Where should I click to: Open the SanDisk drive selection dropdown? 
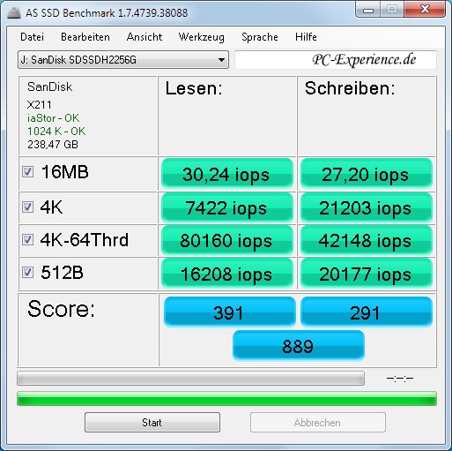(x=123, y=60)
